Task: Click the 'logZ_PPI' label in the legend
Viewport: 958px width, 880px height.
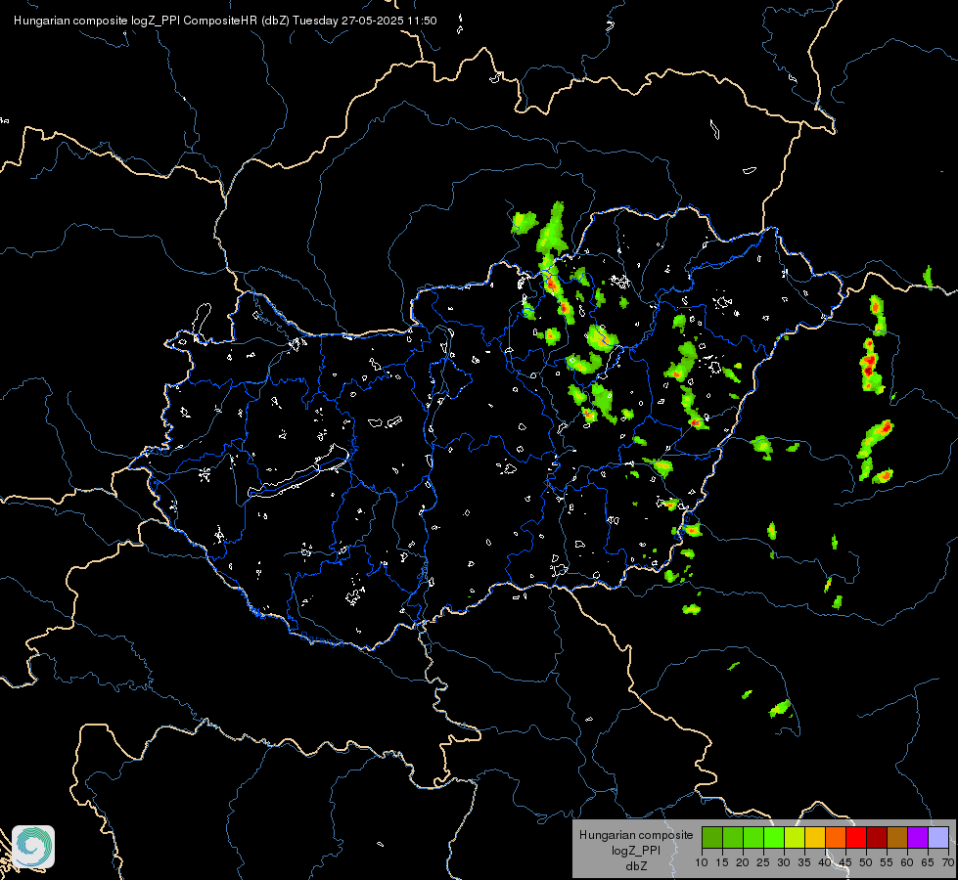Action: 636,850
